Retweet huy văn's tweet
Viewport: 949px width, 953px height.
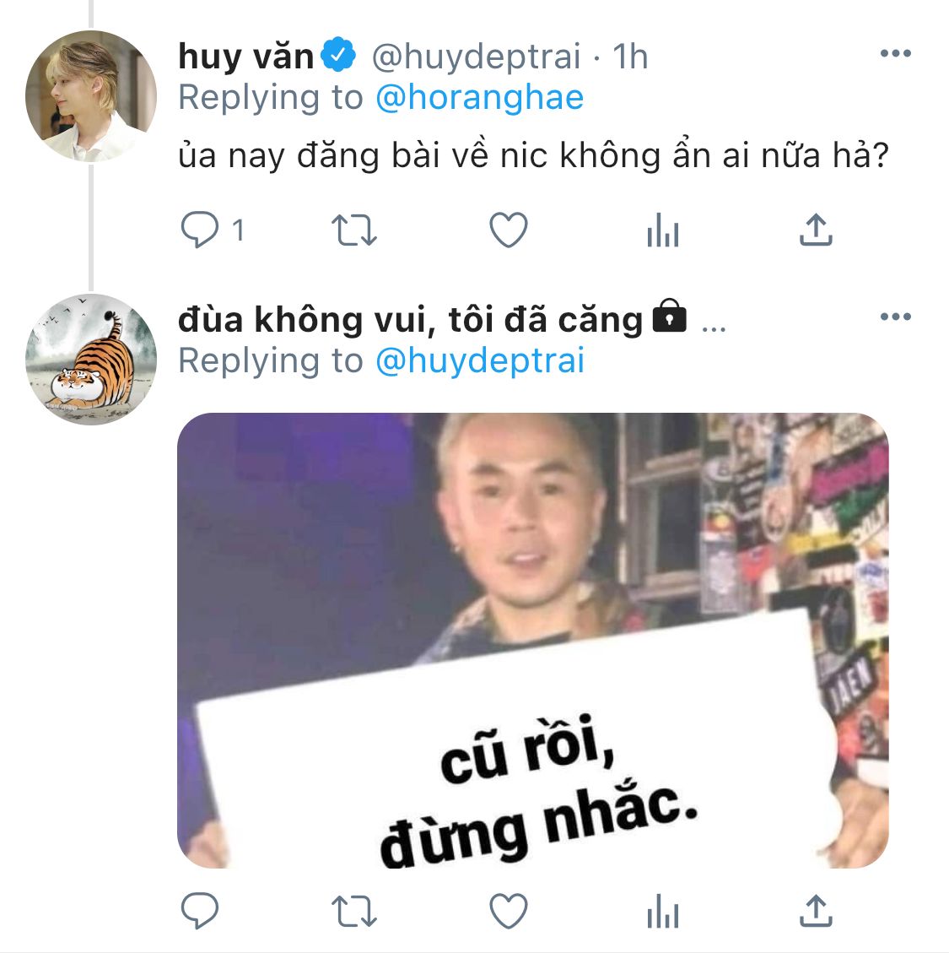(x=354, y=230)
